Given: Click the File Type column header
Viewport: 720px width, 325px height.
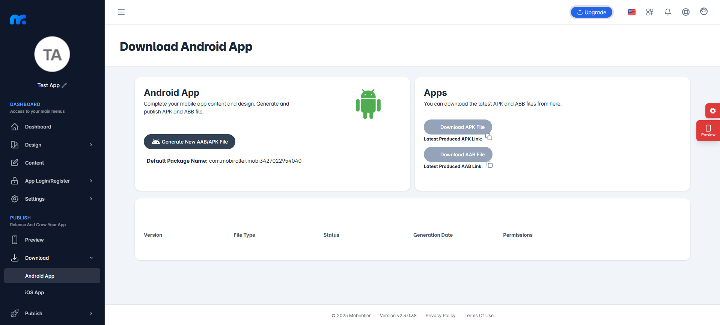Looking at the screenshot, I should (x=244, y=235).
